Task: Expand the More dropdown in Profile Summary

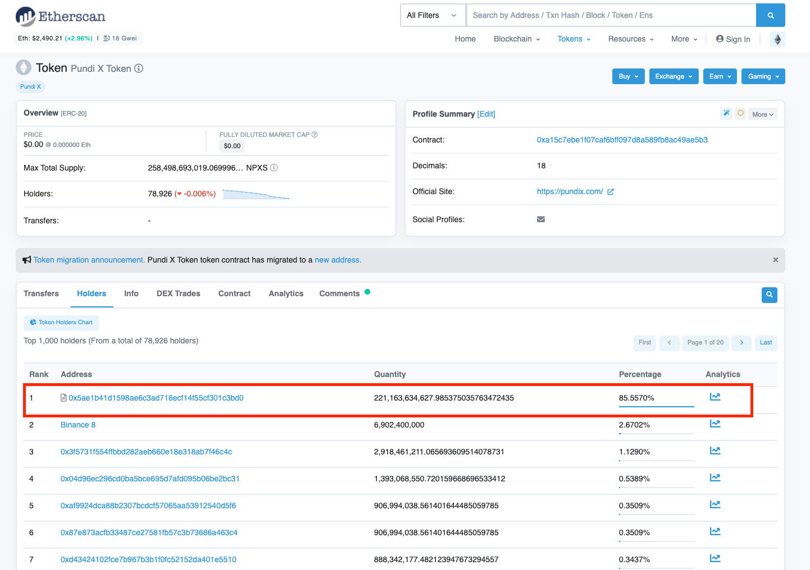Action: tap(762, 114)
